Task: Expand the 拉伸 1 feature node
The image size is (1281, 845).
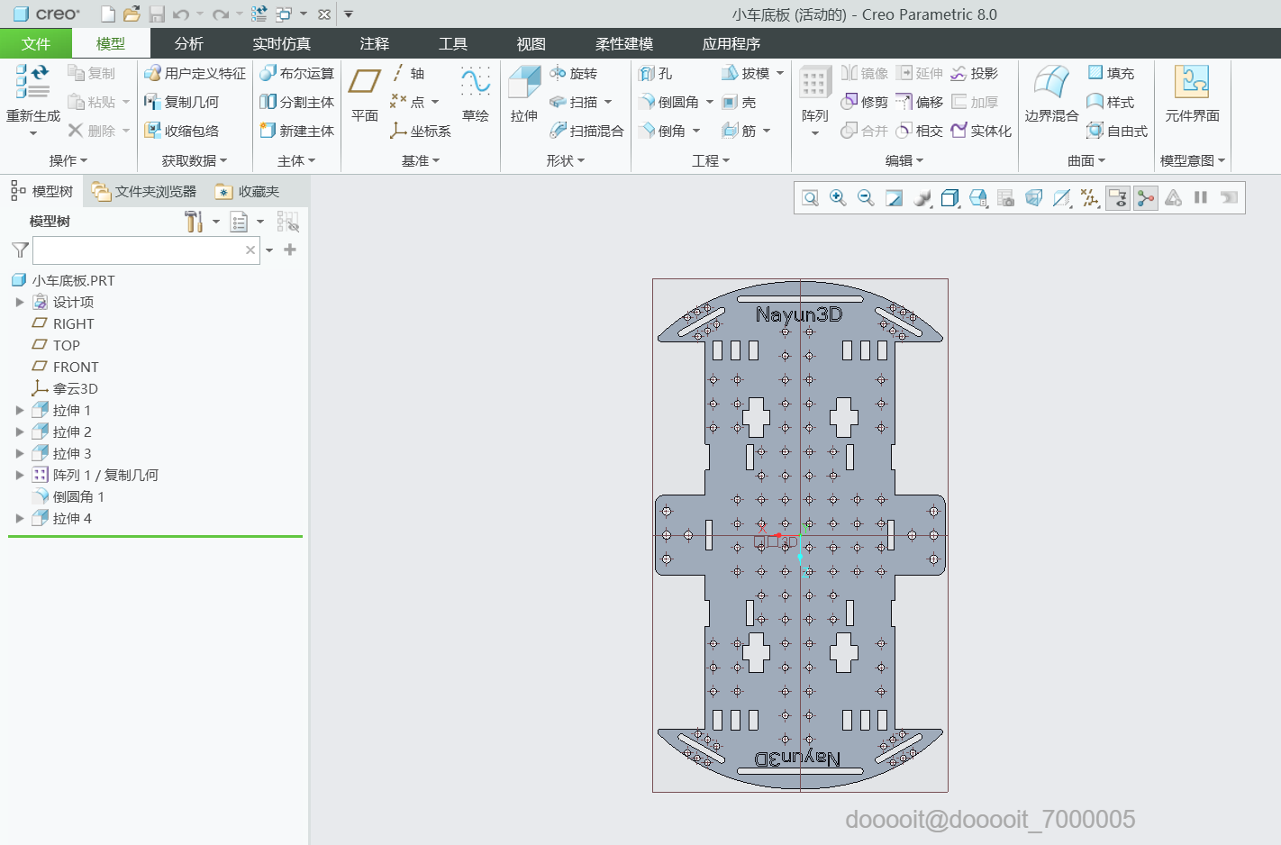Action: tap(20, 411)
